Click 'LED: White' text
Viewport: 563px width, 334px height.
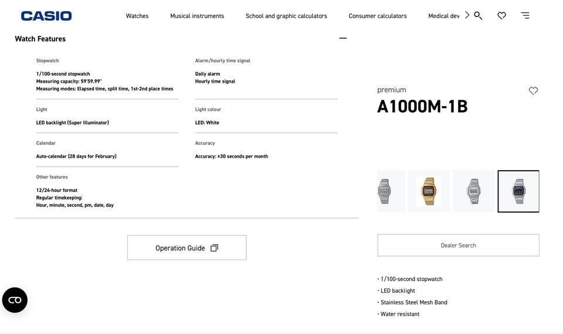pos(207,123)
